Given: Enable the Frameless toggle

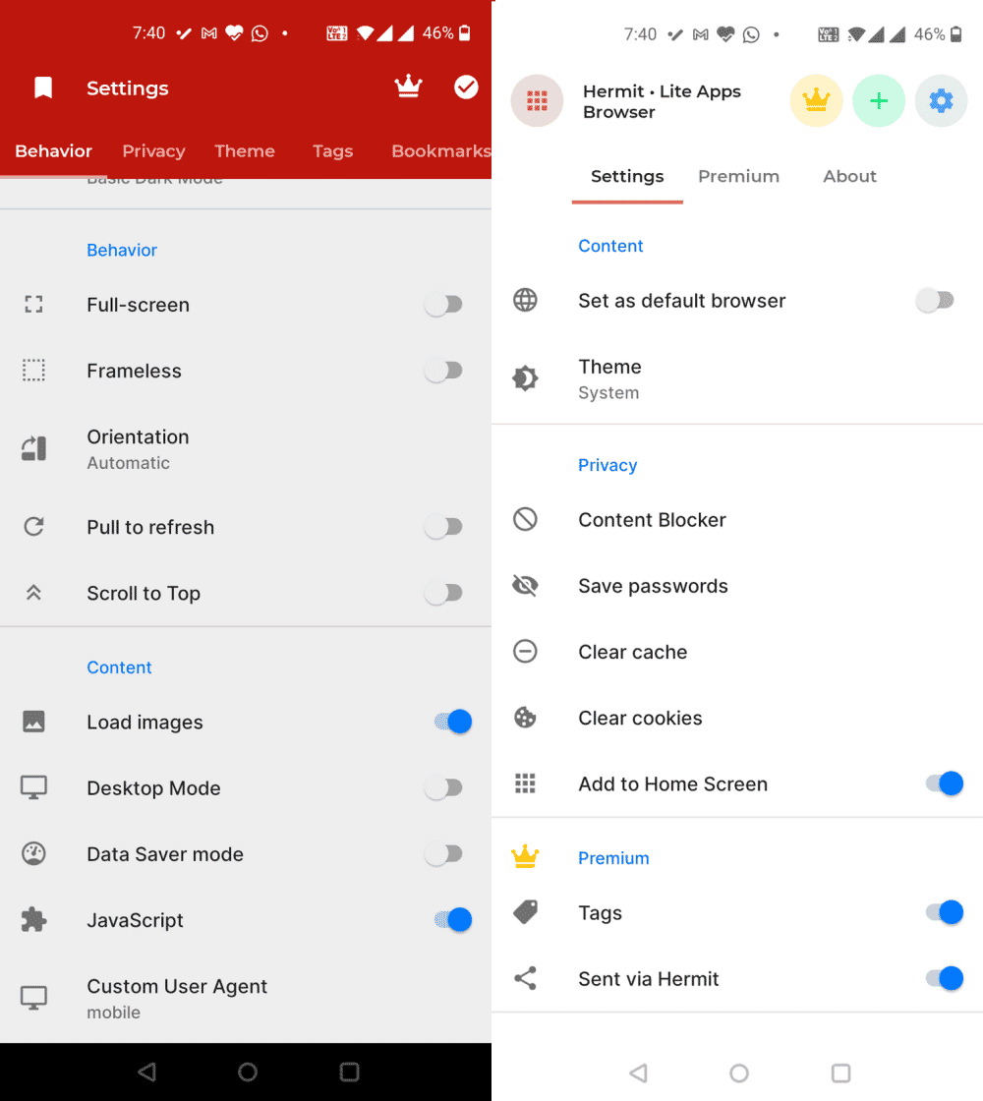Looking at the screenshot, I should click(x=444, y=371).
